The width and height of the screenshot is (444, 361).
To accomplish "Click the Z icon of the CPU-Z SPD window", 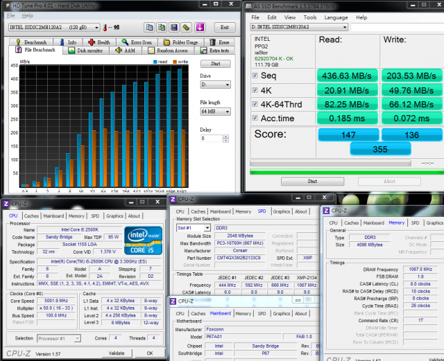I will point(173,199).
